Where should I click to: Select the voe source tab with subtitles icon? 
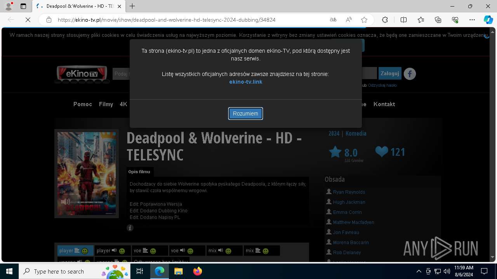[150, 251]
